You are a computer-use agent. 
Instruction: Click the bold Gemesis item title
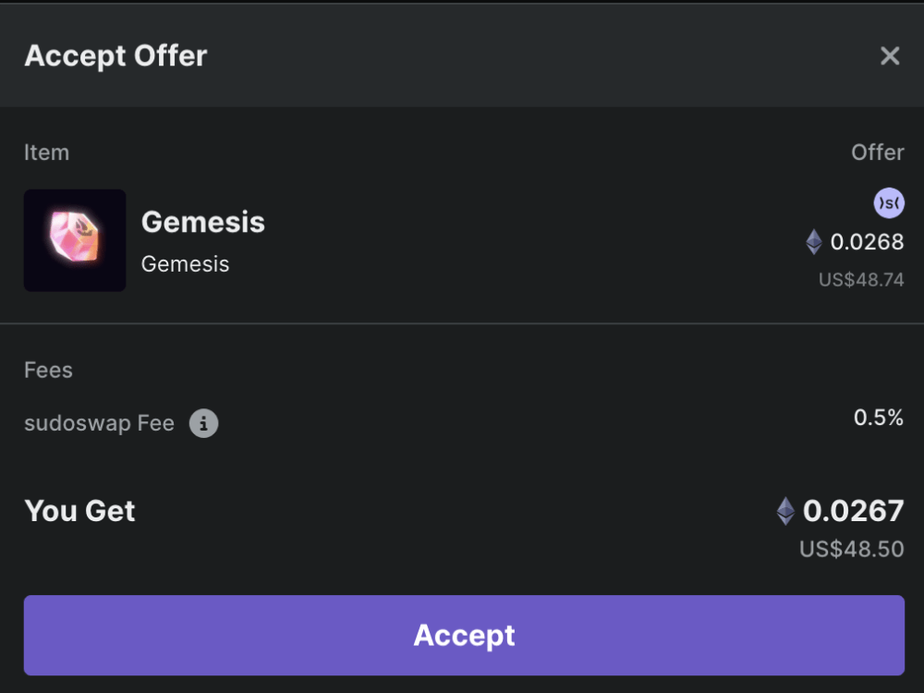[203, 222]
